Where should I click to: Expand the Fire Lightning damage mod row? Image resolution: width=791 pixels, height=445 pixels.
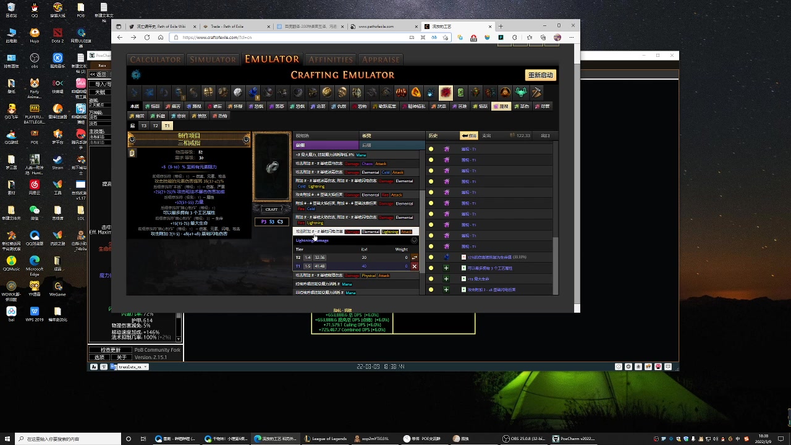click(356, 220)
